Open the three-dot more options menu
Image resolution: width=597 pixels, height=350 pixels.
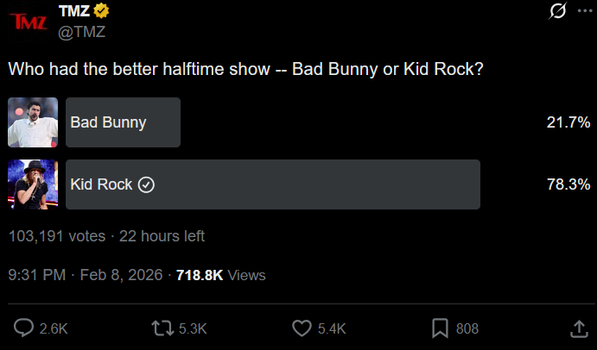tap(585, 11)
